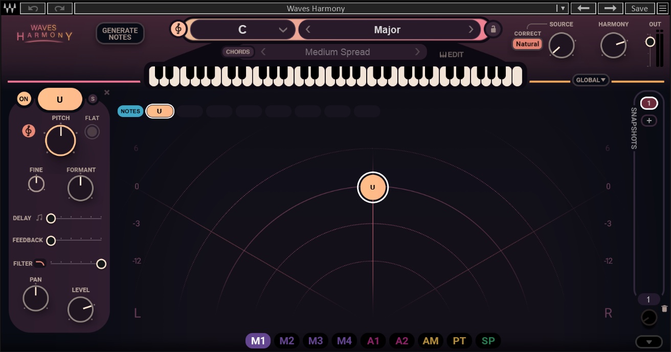This screenshot has width=671, height=352.
Task: Redo the last action
Action: pyautogui.click(x=60, y=8)
